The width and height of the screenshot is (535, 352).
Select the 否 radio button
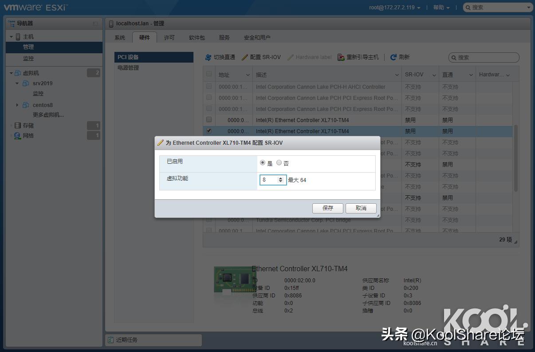[279, 162]
